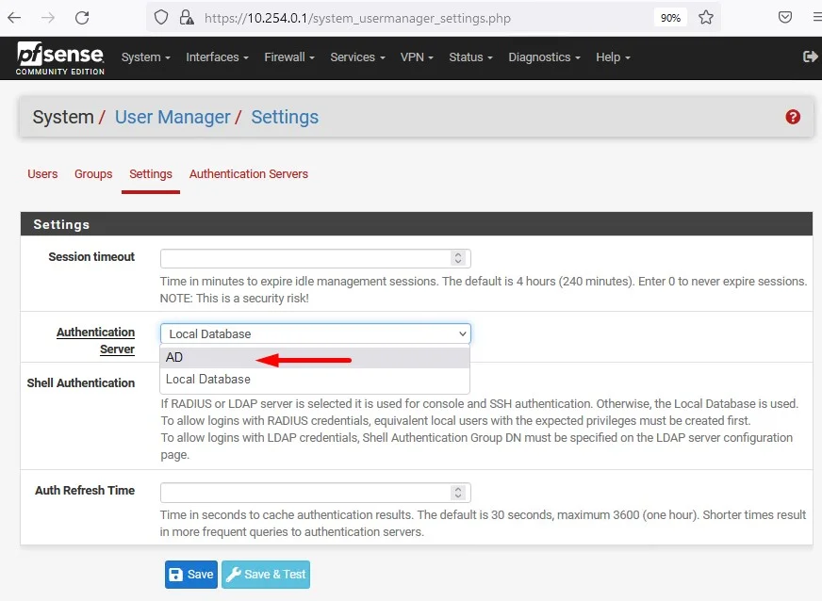The image size is (822, 601).
Task: Click the shield tracking protection icon
Action: pos(161,18)
